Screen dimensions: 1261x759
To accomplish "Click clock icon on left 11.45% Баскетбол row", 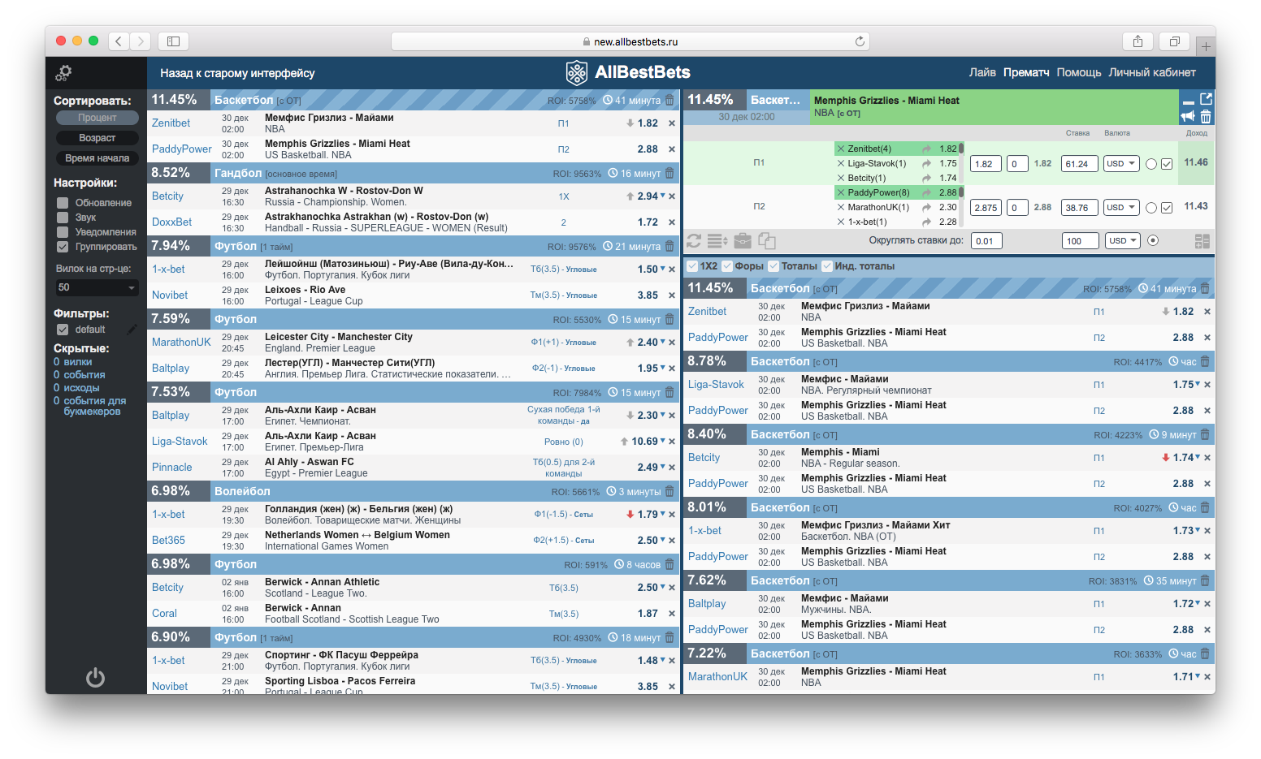I will 608,100.
